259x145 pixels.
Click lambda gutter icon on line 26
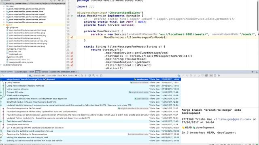[72, 65]
